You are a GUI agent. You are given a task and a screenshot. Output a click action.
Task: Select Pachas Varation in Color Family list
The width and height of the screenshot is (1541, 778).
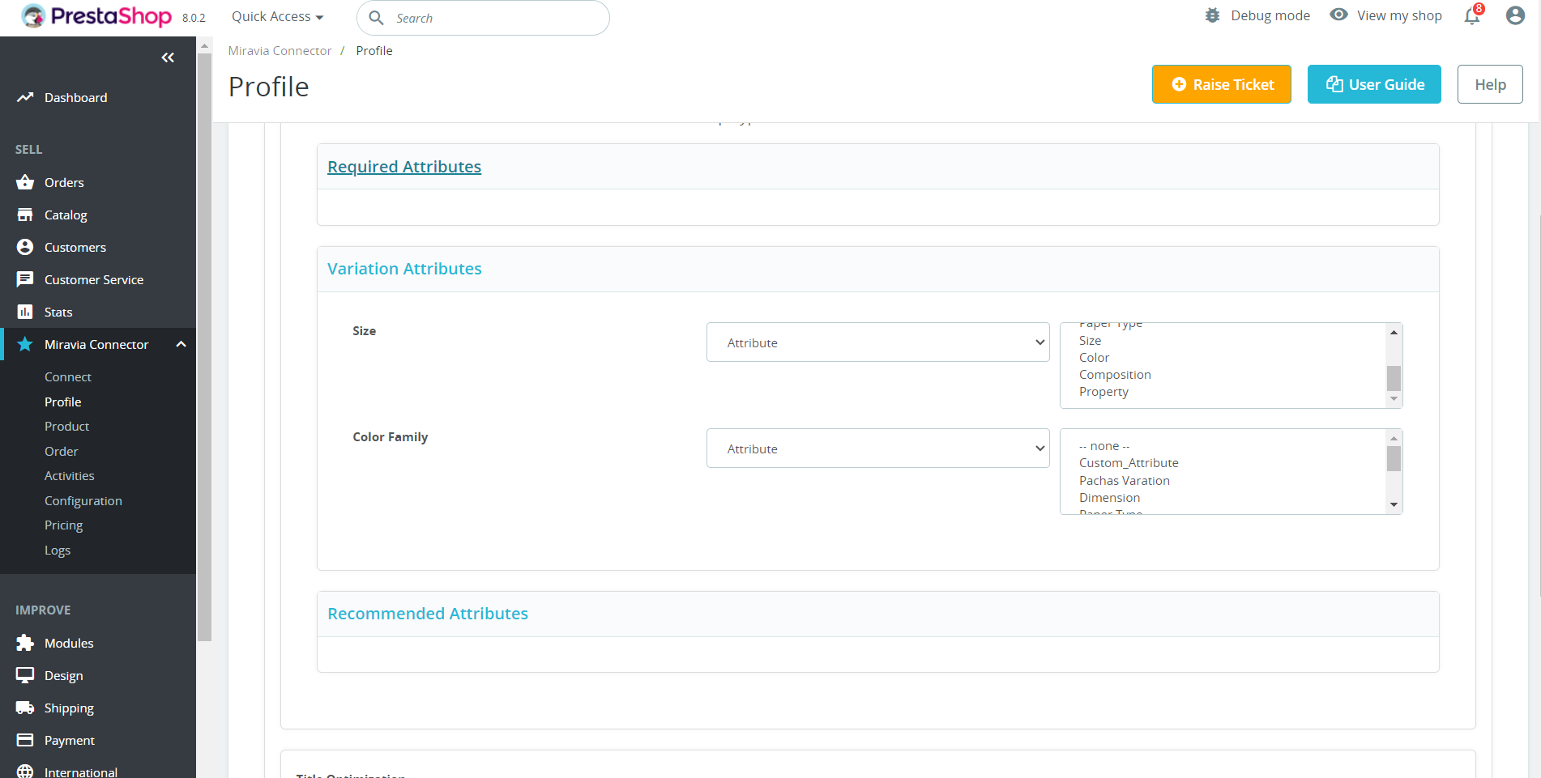pyautogui.click(x=1125, y=481)
